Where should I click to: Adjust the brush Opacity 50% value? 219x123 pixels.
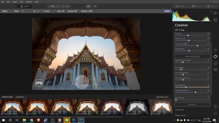pyautogui.click(x=72, y=11)
